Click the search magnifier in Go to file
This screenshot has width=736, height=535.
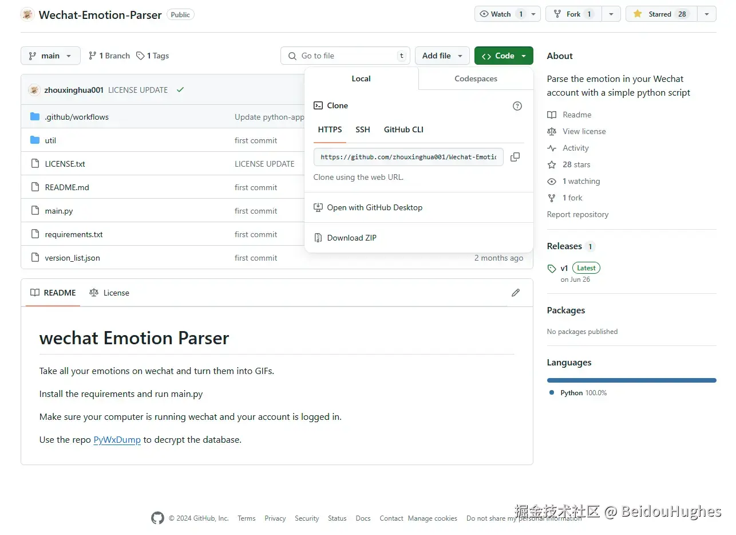tap(292, 56)
